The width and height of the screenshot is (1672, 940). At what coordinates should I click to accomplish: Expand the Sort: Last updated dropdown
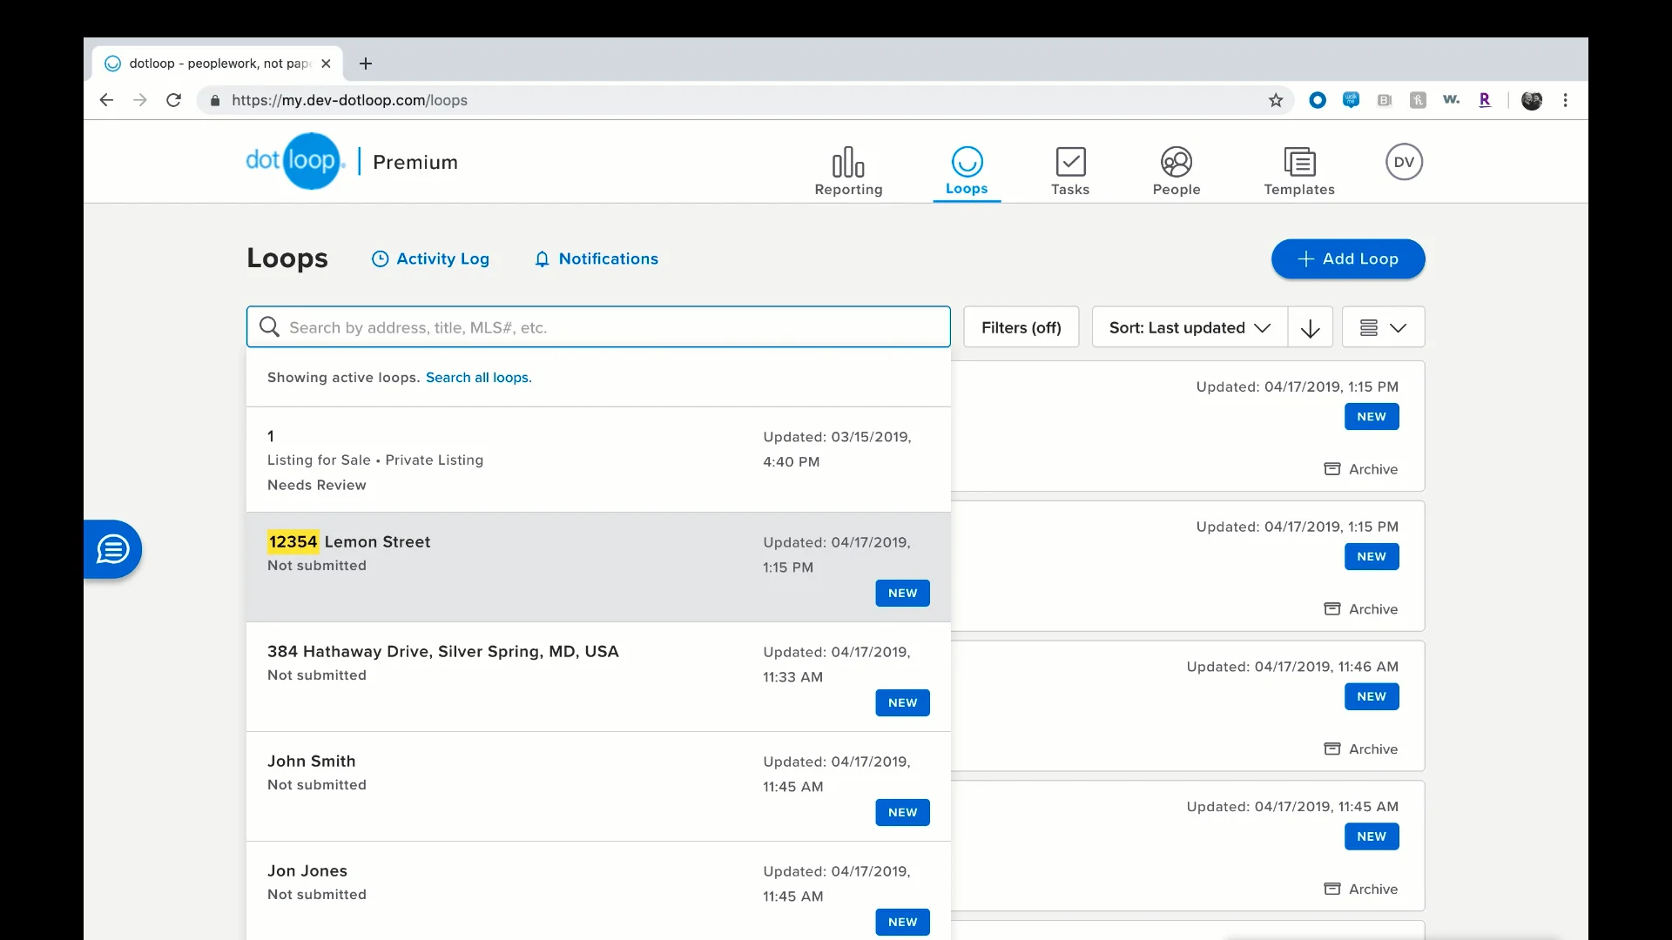(1189, 328)
